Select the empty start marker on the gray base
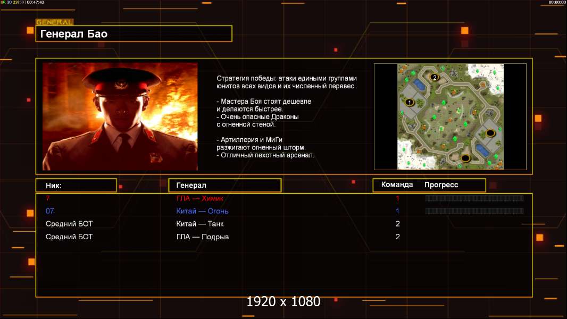Image resolution: width=567 pixels, height=319 pixels. (x=490, y=133)
